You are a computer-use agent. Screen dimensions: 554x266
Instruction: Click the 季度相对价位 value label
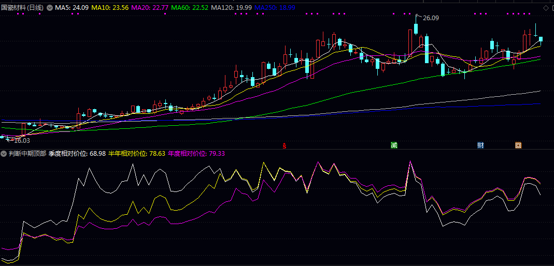point(77,154)
